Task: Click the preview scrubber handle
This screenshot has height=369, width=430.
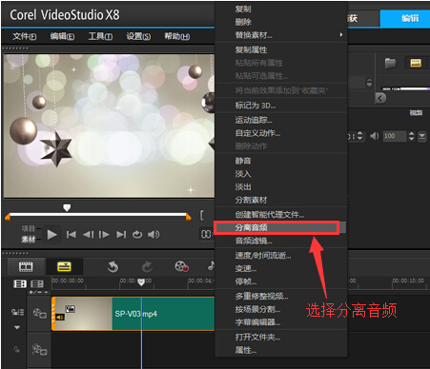Action: (x=67, y=207)
